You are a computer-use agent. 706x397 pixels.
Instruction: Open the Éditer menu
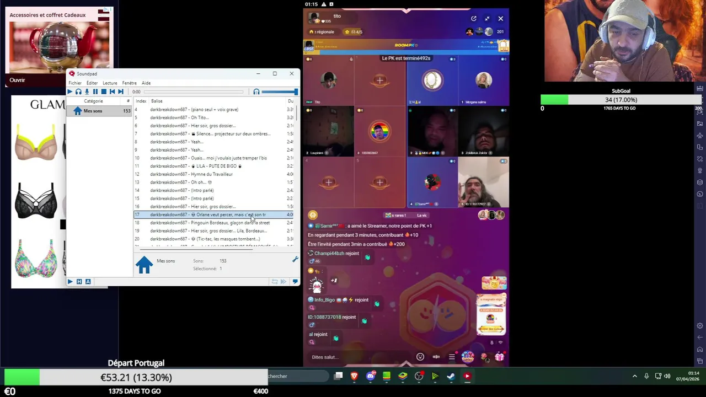point(92,83)
